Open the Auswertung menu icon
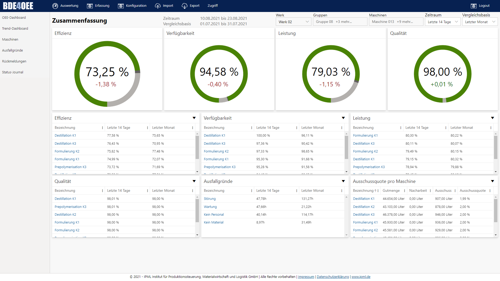Viewport: 500px width, 281px height. point(55,6)
